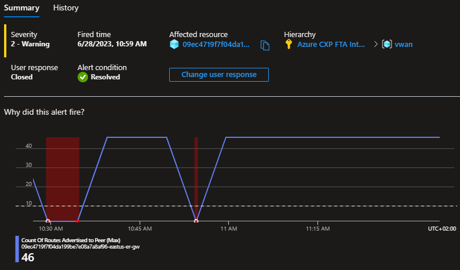Open the Azure CXP FTA Int subscription link
This screenshot has height=270, width=460.
(331, 45)
